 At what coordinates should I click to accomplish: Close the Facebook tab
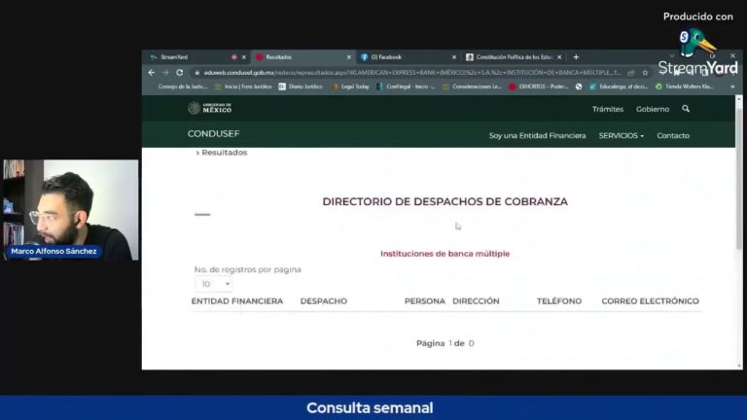coord(454,57)
